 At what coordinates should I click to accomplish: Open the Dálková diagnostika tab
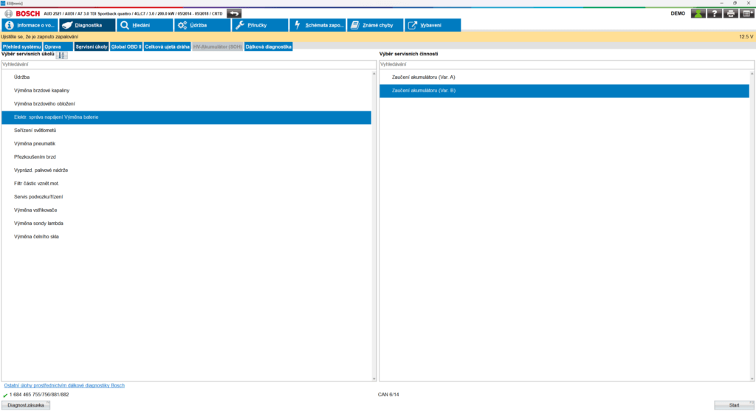click(269, 46)
